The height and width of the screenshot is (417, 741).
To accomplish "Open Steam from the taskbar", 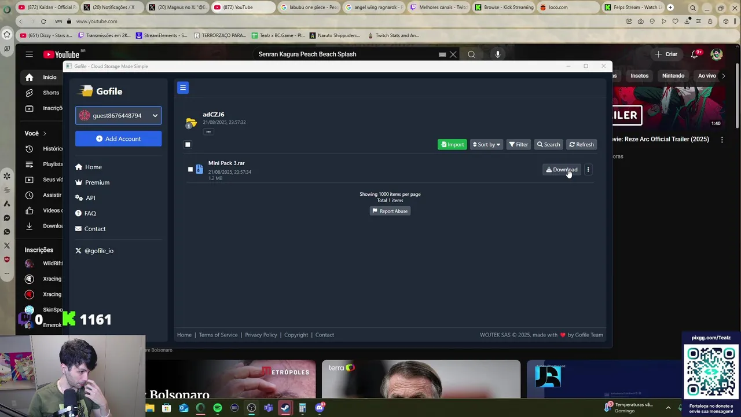I will coord(285,408).
